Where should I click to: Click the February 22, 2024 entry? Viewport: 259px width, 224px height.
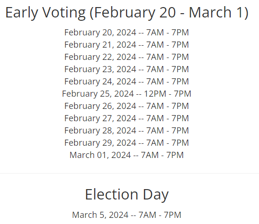click(x=126, y=57)
